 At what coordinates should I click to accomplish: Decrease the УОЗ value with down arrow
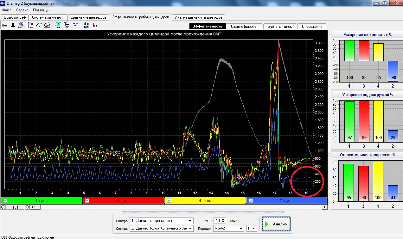(x=223, y=222)
